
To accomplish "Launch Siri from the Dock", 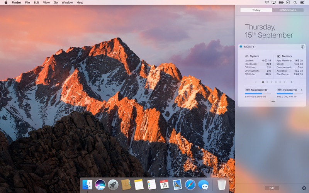I will pyautogui.click(x=100, y=185).
